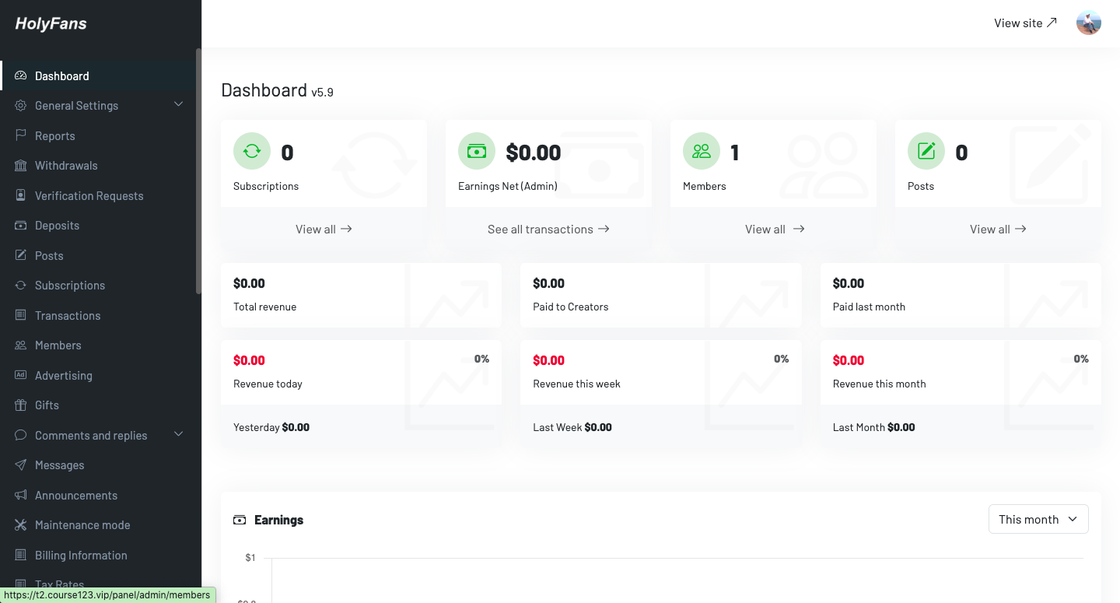Click the green Members card icon
This screenshot has height=603, width=1120.
[702, 151]
